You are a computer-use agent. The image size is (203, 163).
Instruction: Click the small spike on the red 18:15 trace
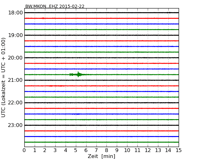pos(43,18)
